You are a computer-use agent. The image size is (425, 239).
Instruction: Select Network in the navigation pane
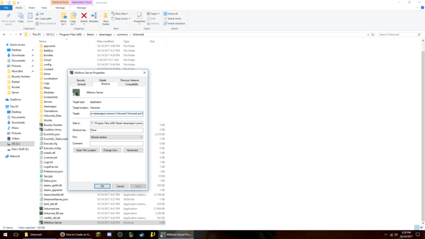click(15, 156)
